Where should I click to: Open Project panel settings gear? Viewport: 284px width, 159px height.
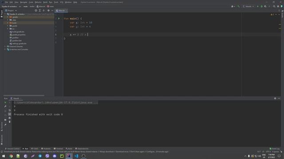point(48,11)
